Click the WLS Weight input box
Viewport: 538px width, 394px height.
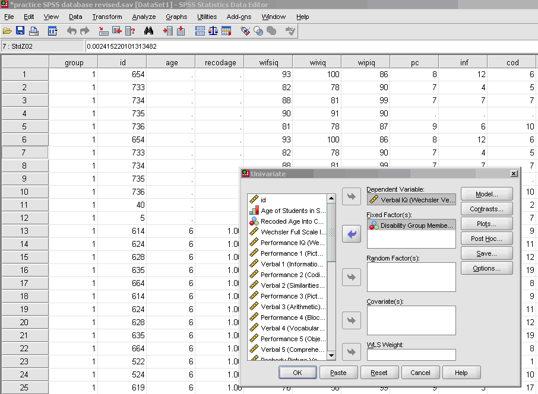coord(411,355)
